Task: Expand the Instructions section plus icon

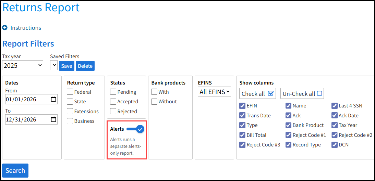Action: click(x=5, y=28)
